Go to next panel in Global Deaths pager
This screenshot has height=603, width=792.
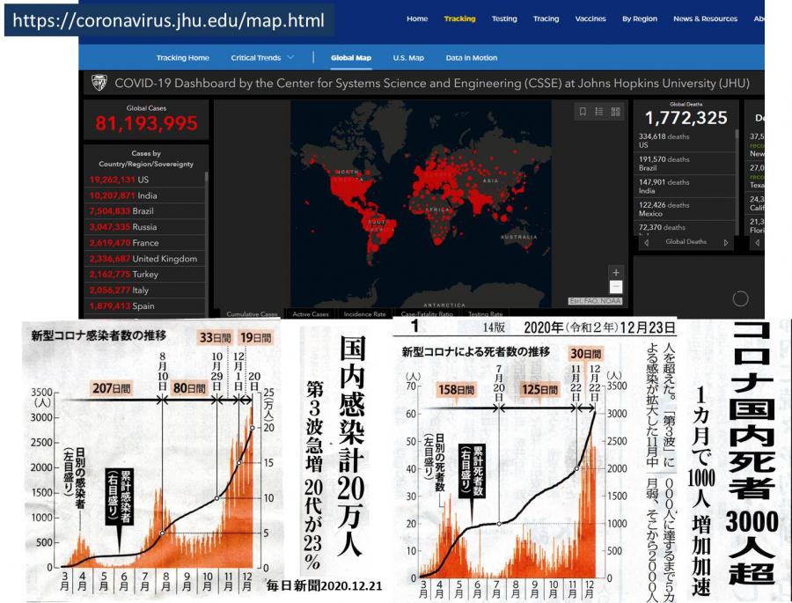tap(726, 243)
